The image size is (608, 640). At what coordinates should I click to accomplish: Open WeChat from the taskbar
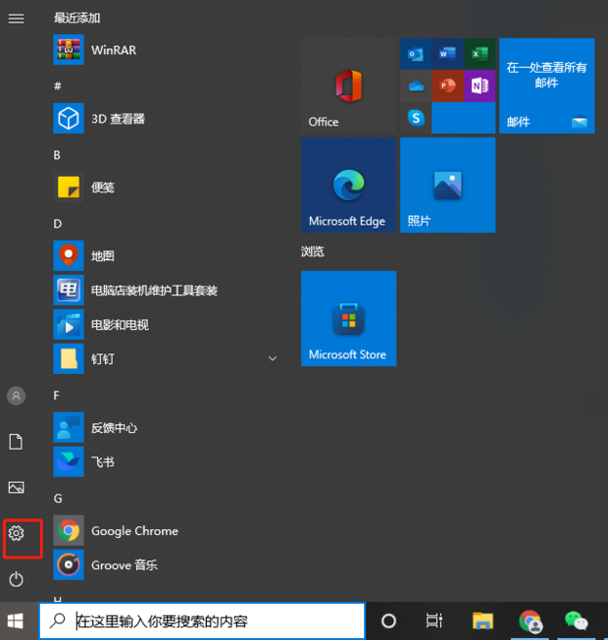pos(577,621)
